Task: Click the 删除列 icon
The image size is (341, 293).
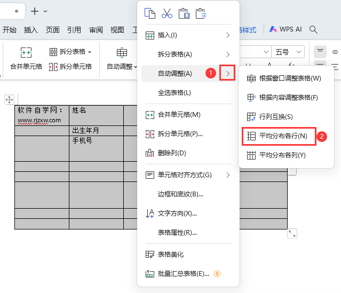Action: pos(149,153)
